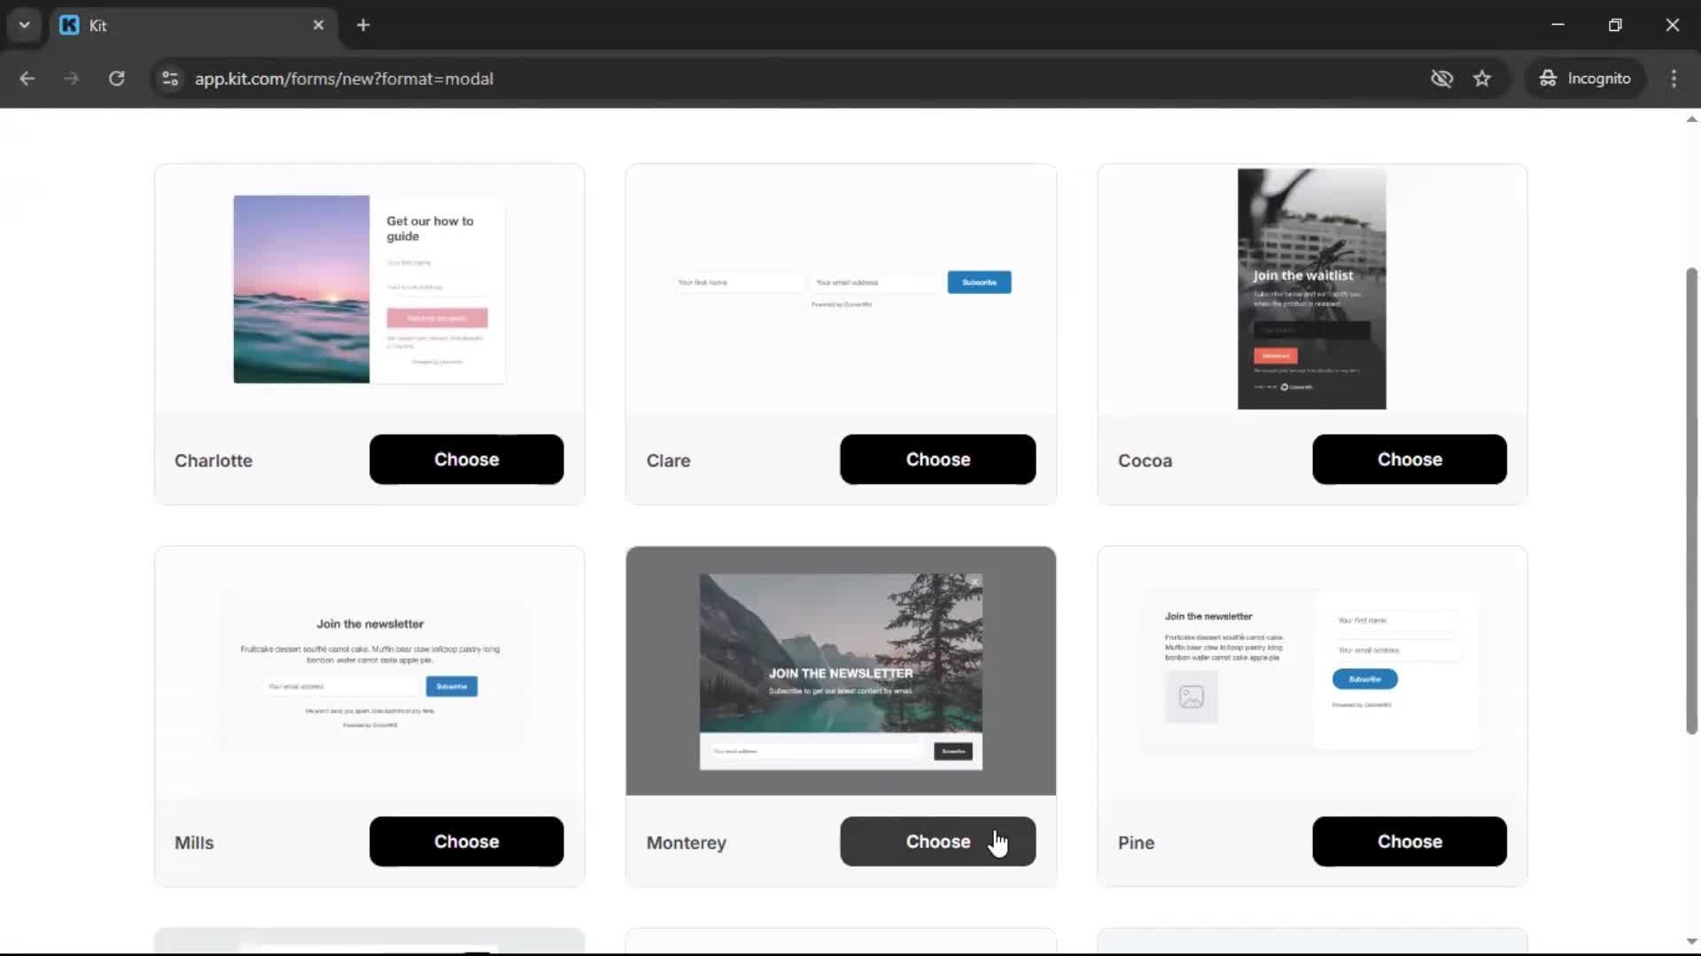Open the tab search dropdown
The image size is (1701, 956).
(x=24, y=25)
